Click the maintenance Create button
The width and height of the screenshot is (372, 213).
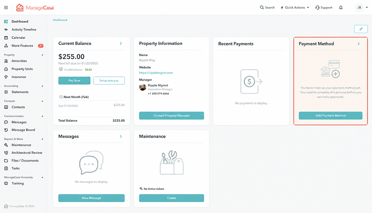(x=172, y=198)
